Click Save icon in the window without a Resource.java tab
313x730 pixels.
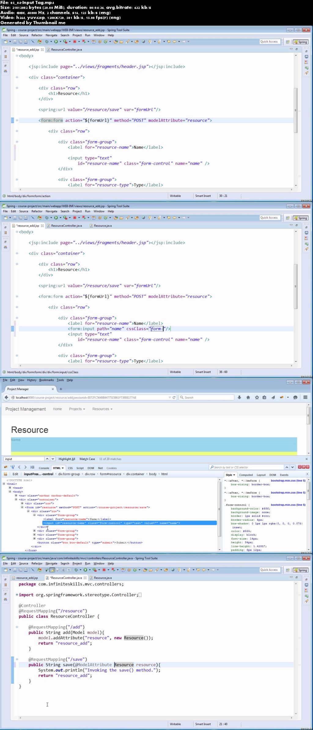[15, 42]
